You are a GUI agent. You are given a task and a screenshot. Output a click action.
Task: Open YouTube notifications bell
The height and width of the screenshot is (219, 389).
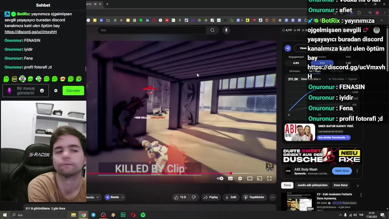[x=365, y=30]
